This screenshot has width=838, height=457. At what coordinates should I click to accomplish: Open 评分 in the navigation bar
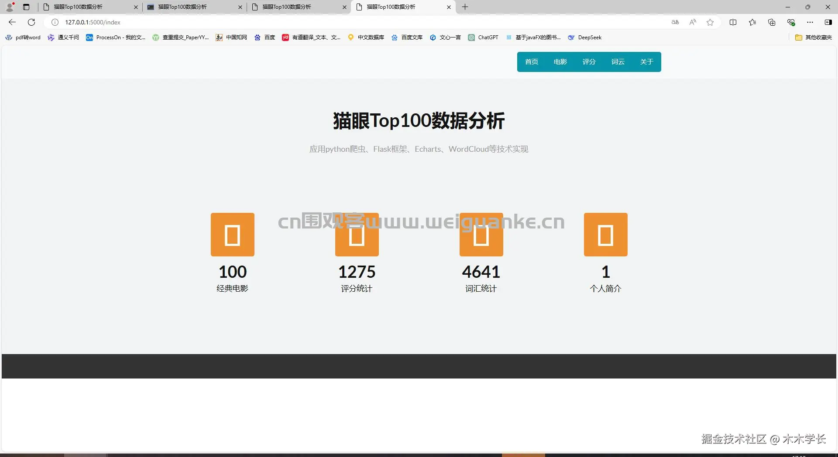click(589, 62)
